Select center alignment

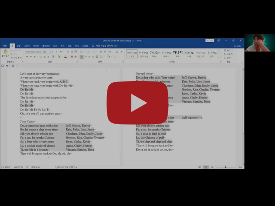pyautogui.click(x=86, y=57)
